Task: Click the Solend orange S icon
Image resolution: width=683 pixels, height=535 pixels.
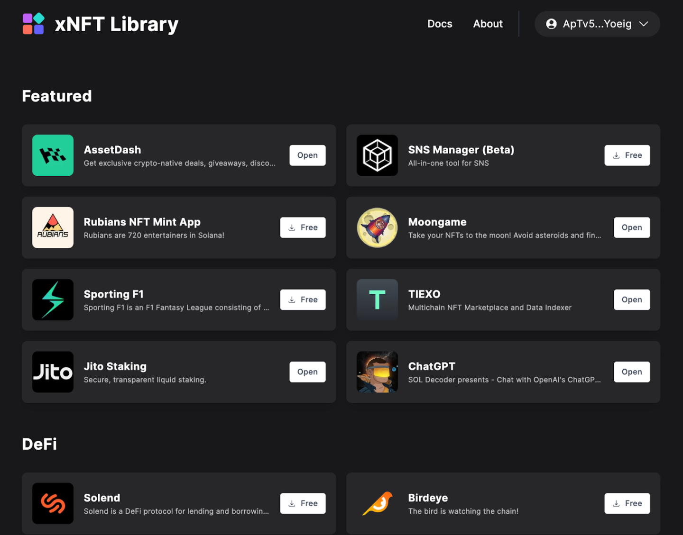Action: click(53, 503)
